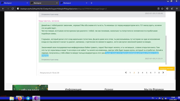Show hidden tray icons arrow
The image size is (180, 101).
coord(156,98)
